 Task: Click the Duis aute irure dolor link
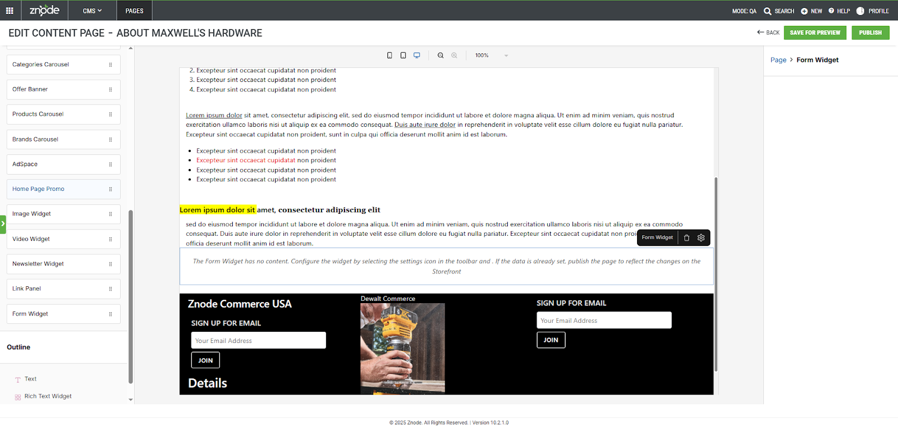click(x=425, y=125)
